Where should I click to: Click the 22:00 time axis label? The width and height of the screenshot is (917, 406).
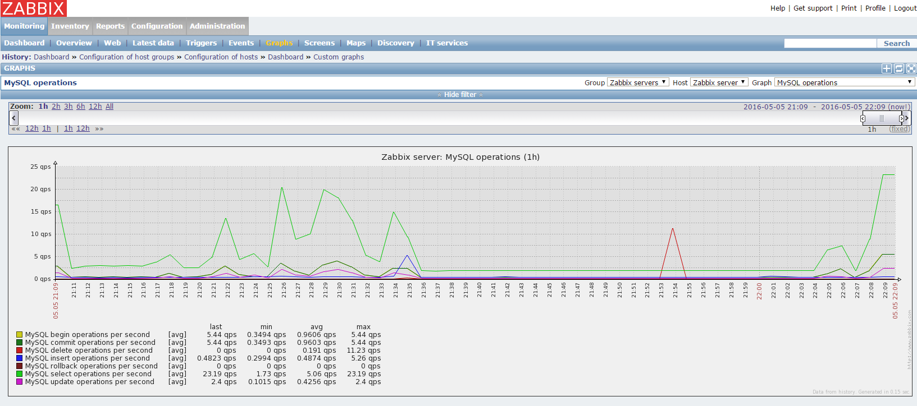click(x=759, y=291)
